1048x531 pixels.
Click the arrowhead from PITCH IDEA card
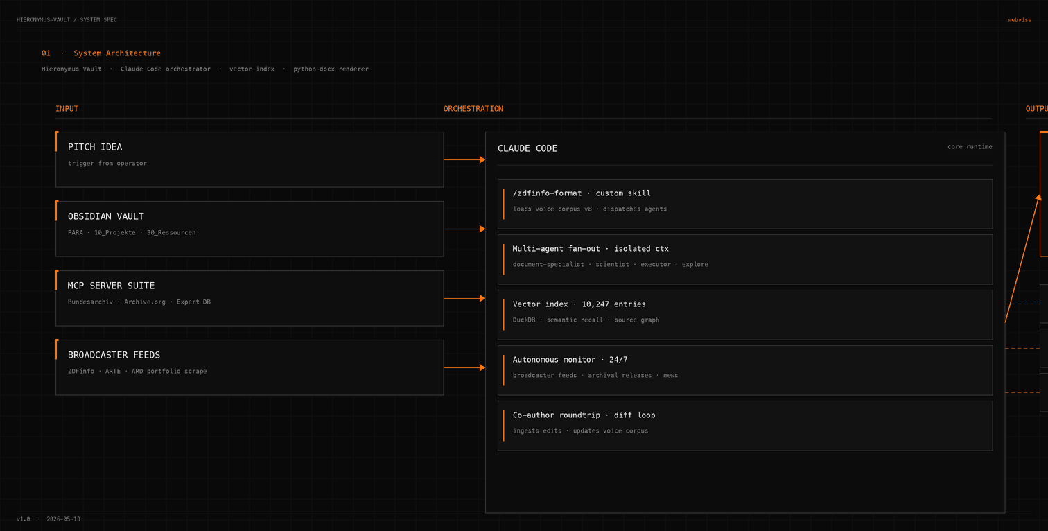pos(482,159)
